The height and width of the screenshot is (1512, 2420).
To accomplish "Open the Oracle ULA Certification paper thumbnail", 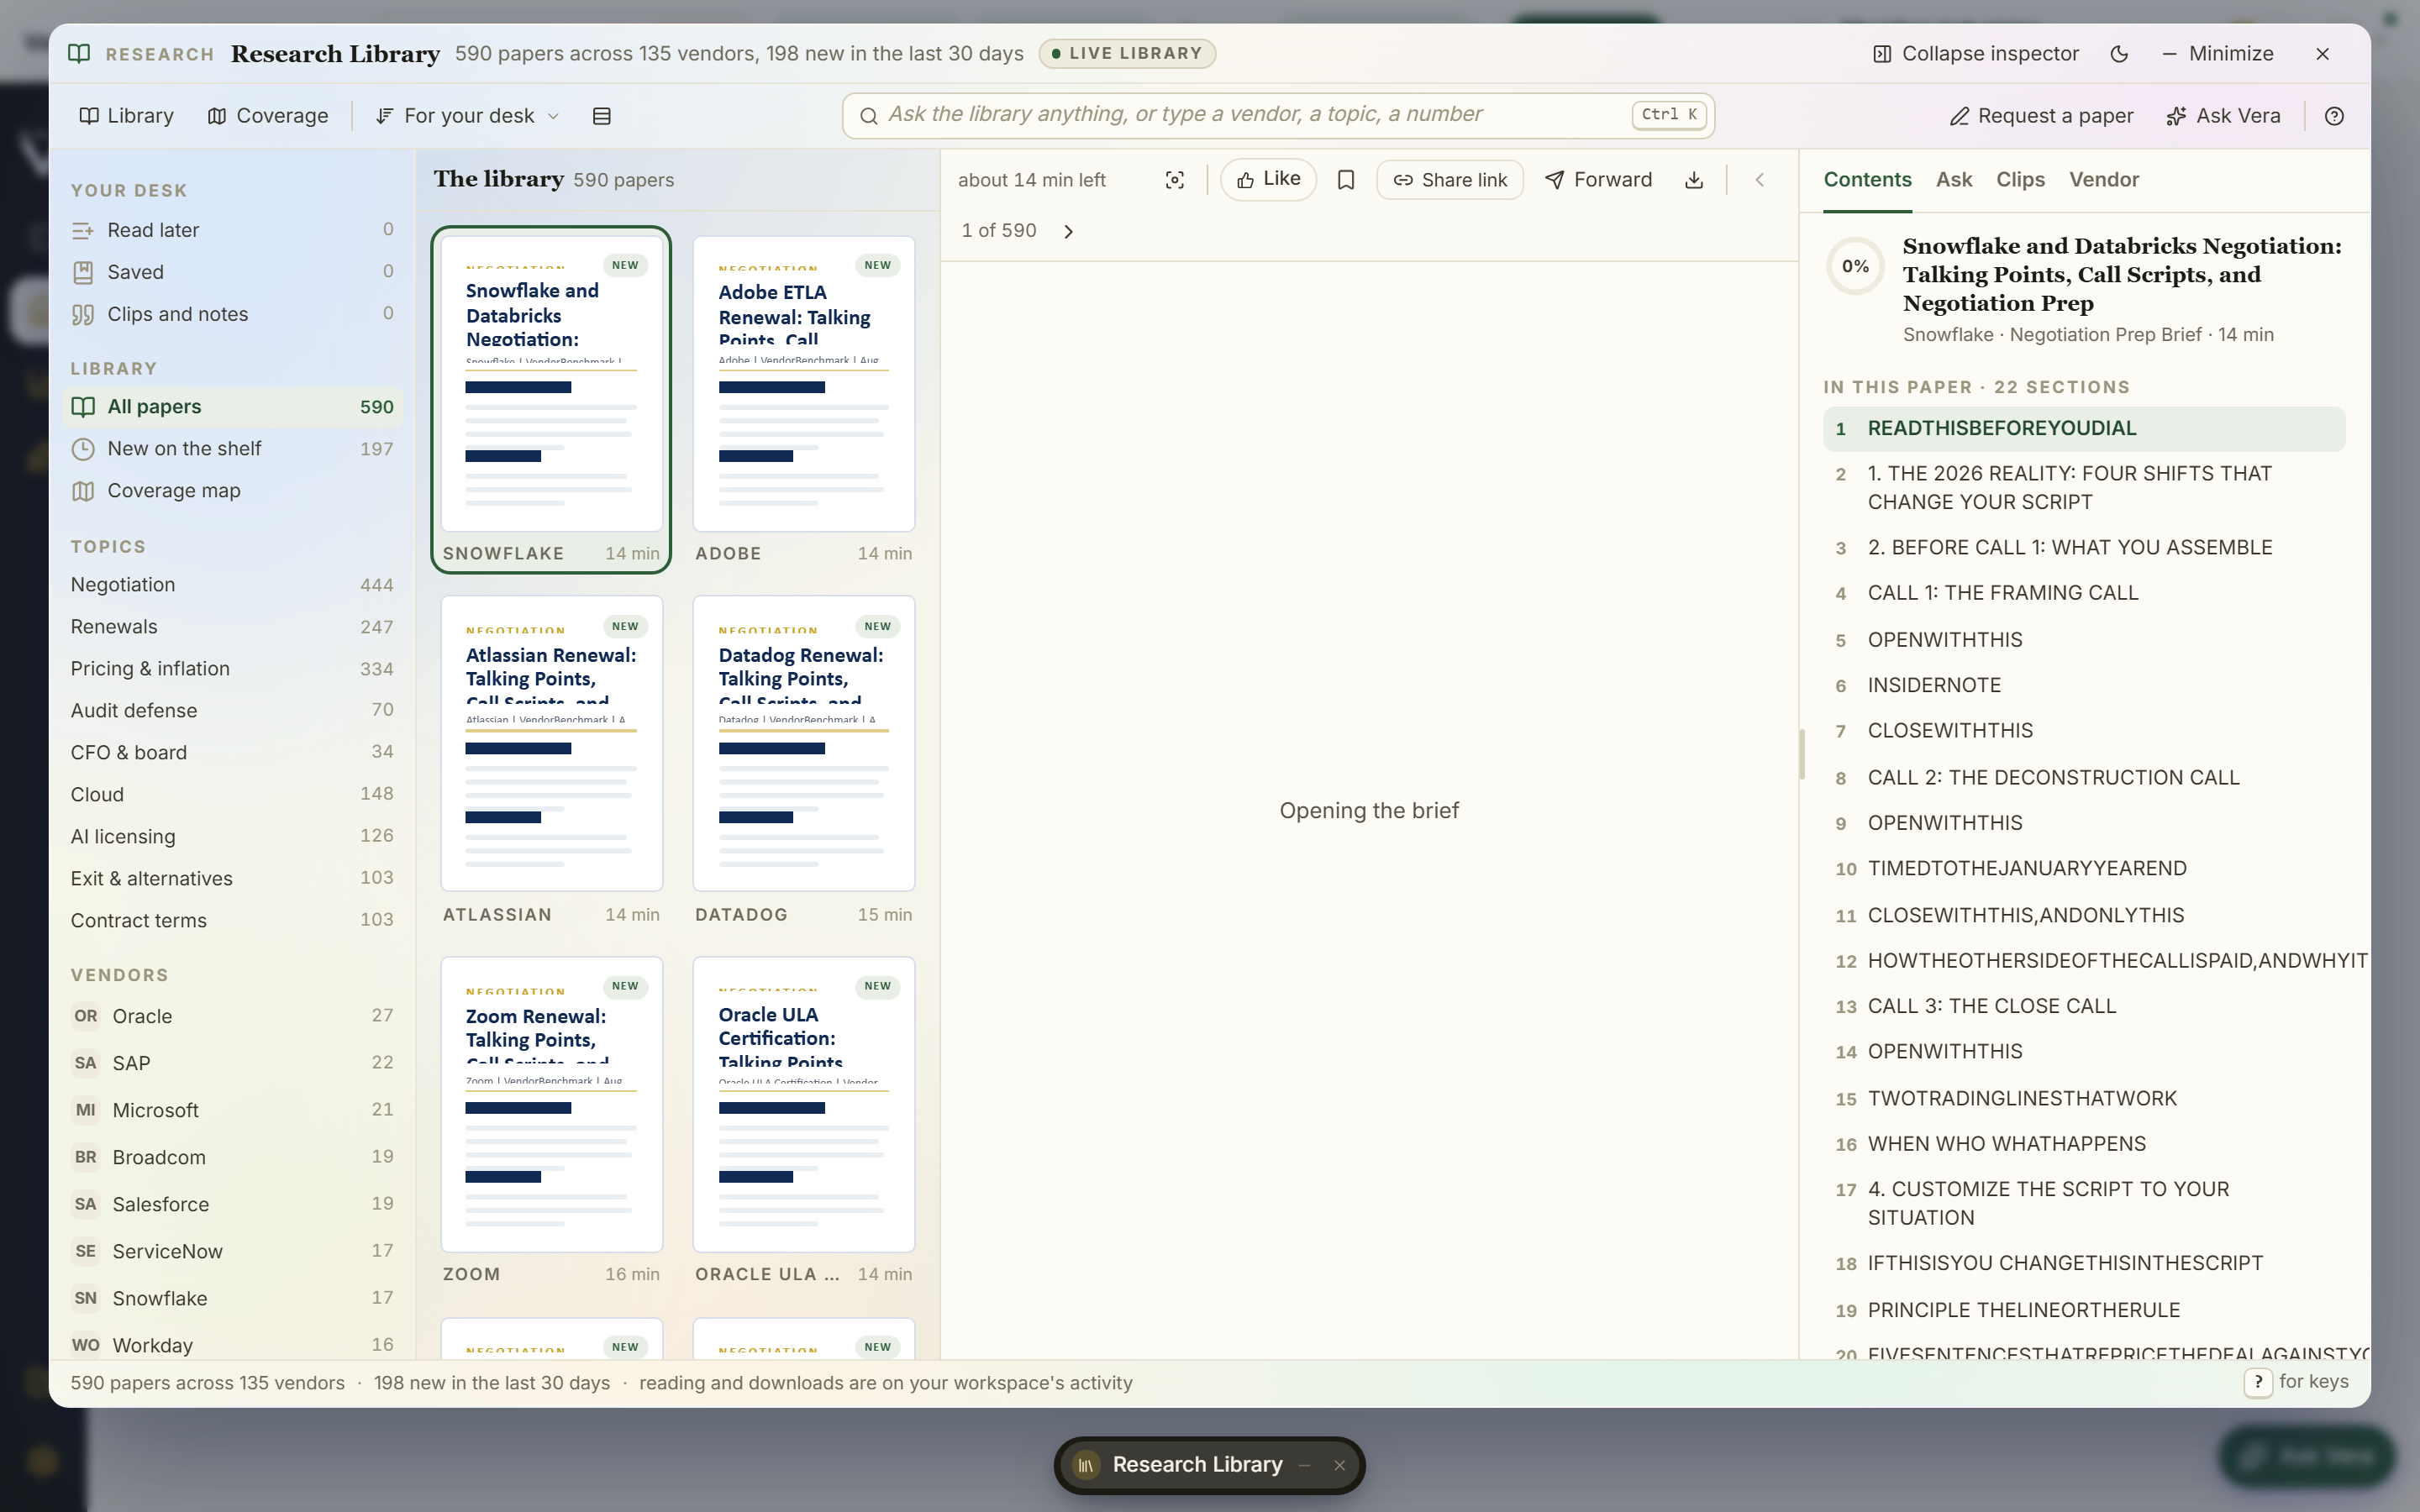I will 804,1105.
